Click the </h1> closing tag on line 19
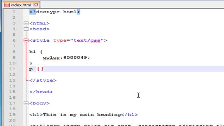Image resolution: width=224 pixels, height=126 pixels. point(129,115)
